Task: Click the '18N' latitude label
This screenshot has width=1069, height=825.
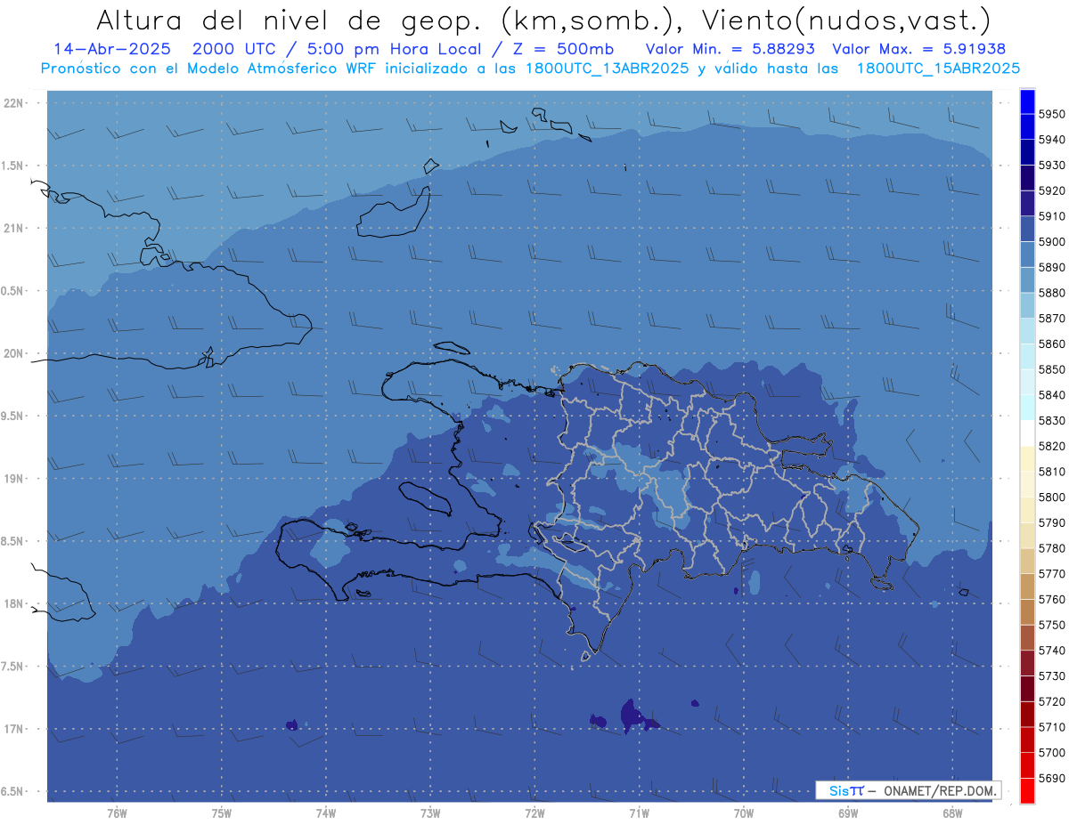Action: (15, 603)
